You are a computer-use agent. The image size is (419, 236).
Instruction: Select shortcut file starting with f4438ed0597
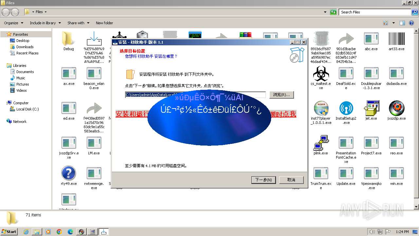(94, 108)
